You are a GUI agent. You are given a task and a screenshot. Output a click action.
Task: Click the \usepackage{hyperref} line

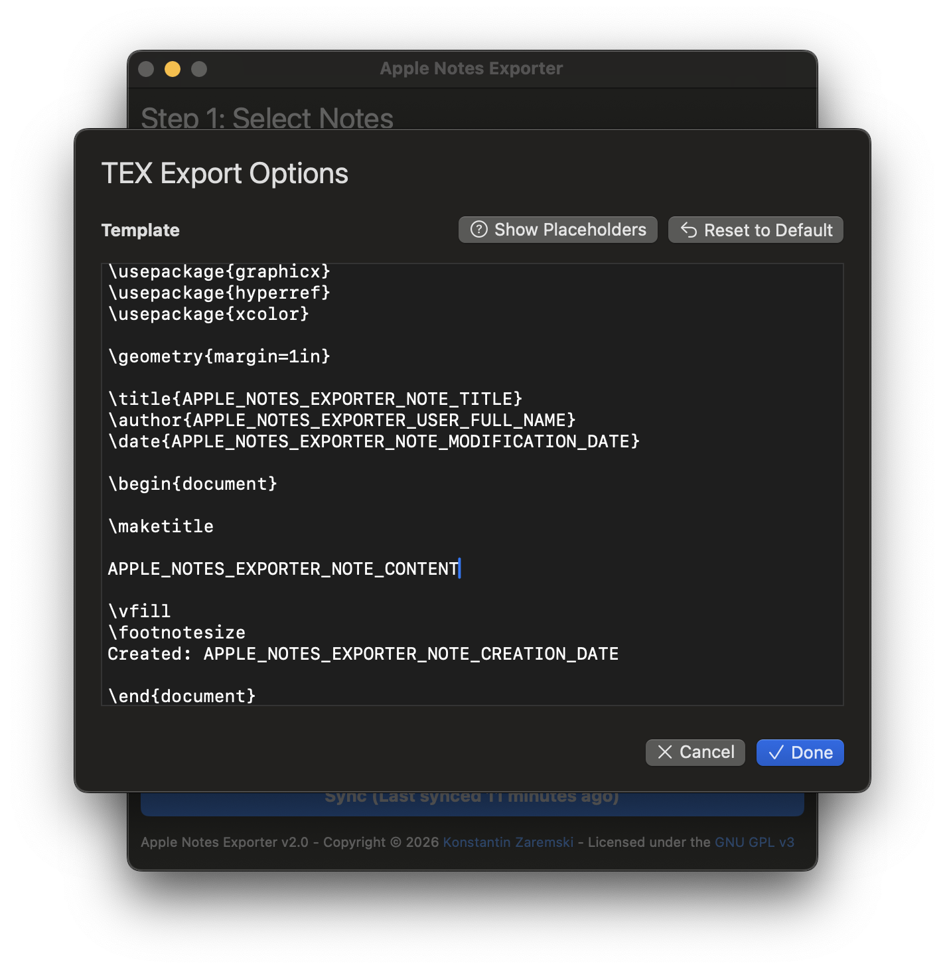[x=219, y=293]
